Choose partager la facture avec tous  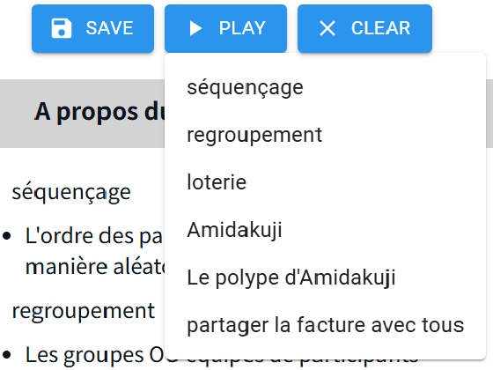coord(325,325)
